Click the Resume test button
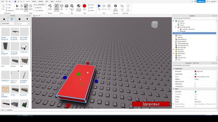 (104, 7)
